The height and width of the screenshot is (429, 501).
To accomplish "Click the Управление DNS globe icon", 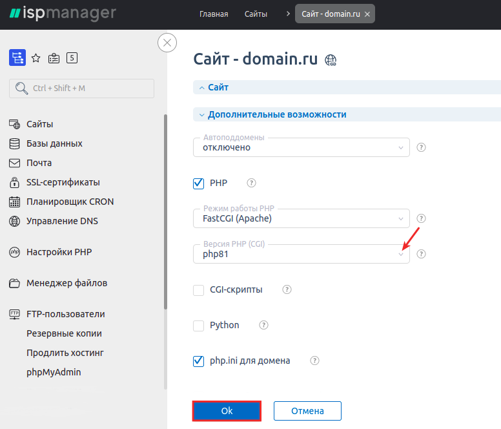I will point(14,221).
